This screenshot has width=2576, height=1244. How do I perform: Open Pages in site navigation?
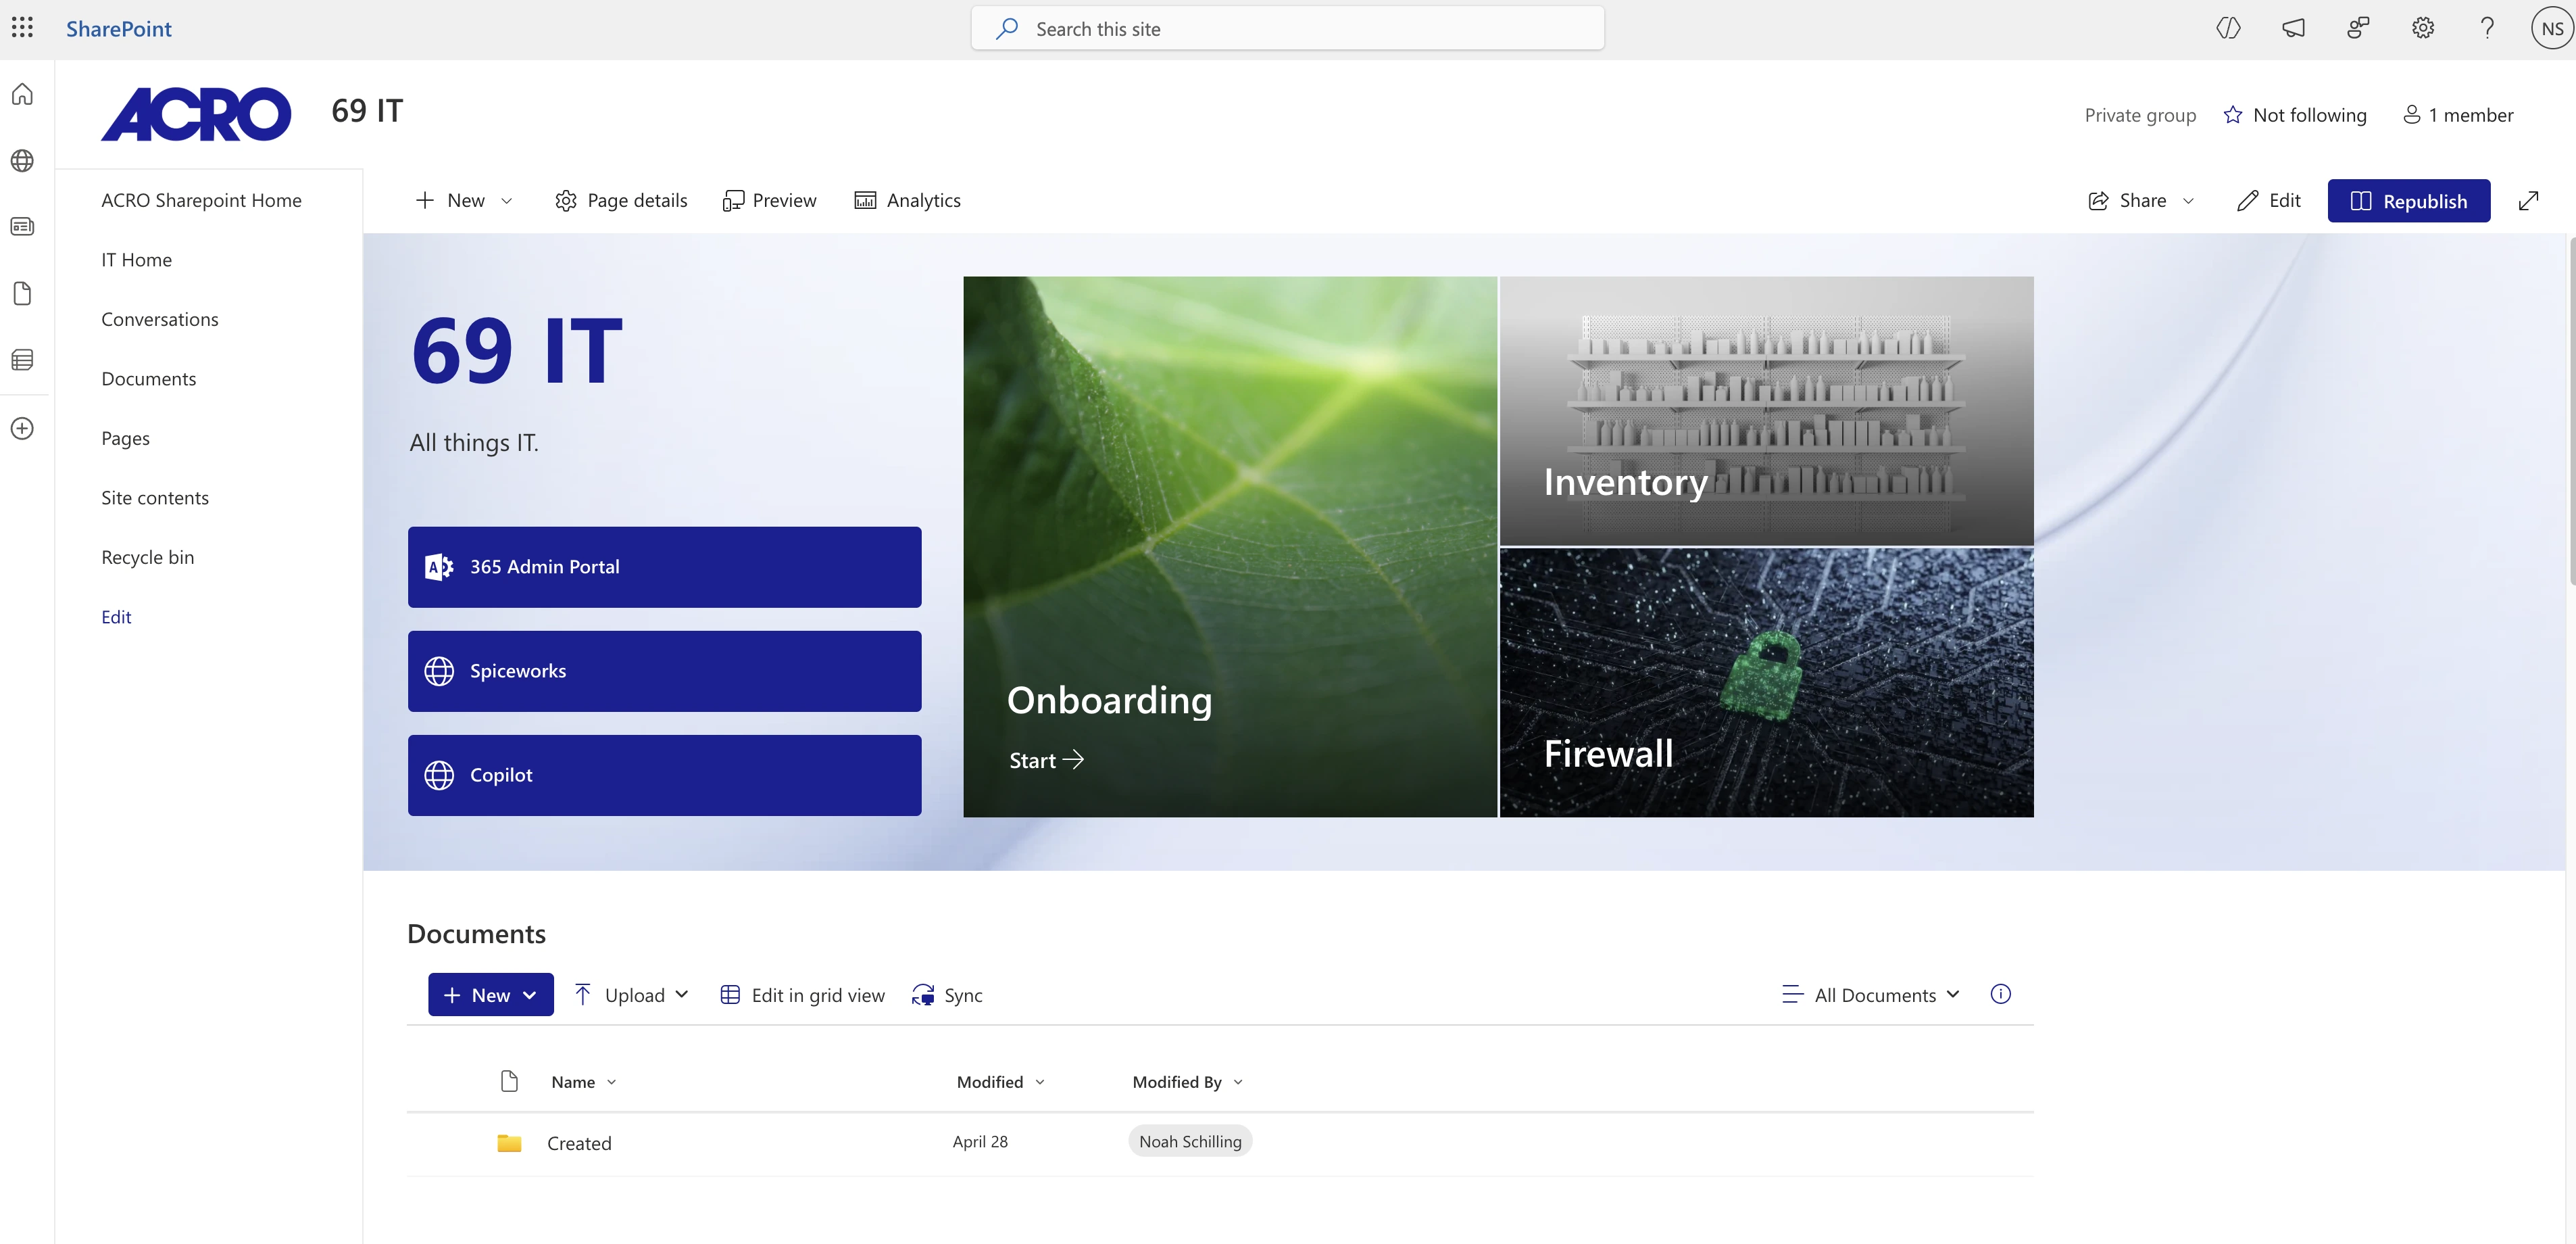pyautogui.click(x=125, y=438)
